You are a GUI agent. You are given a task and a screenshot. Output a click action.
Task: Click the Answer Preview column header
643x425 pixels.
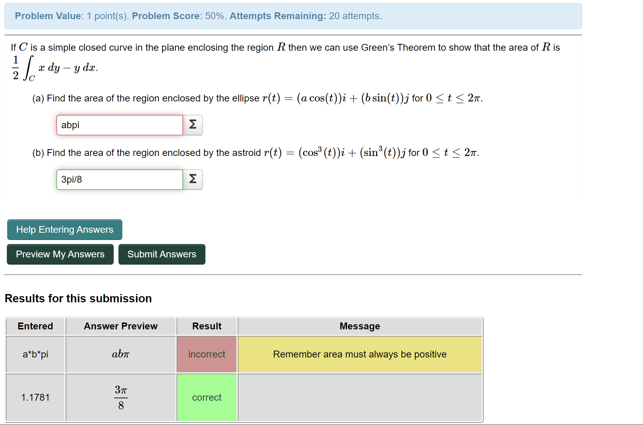click(x=121, y=326)
